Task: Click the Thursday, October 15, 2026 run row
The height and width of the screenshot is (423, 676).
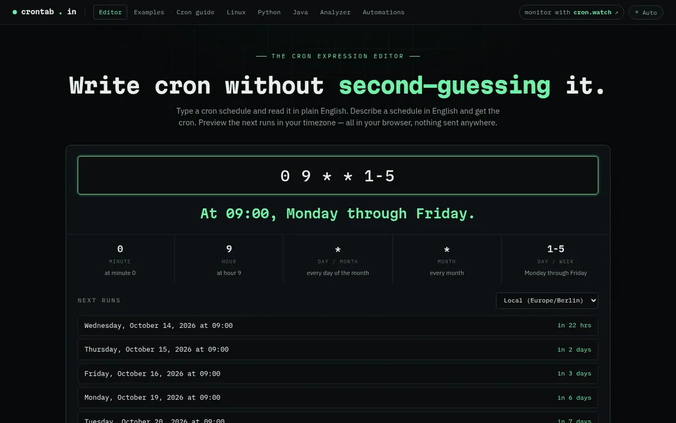Action: [x=338, y=350]
